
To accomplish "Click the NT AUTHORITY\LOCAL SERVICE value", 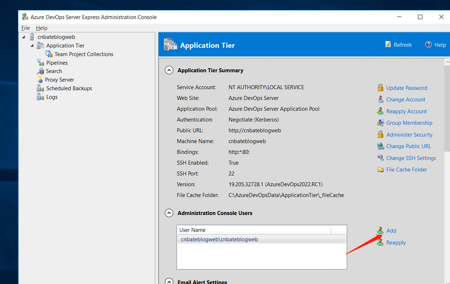I will [266, 87].
